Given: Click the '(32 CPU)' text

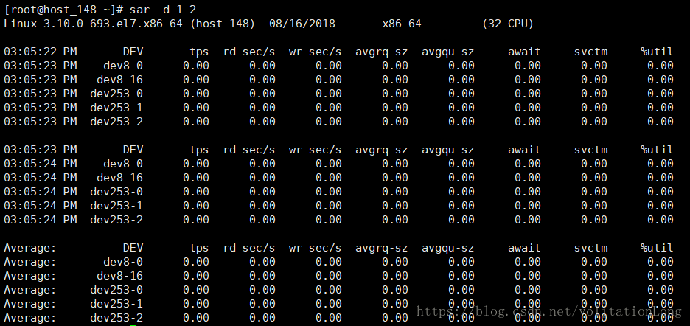Looking at the screenshot, I should point(508,24).
